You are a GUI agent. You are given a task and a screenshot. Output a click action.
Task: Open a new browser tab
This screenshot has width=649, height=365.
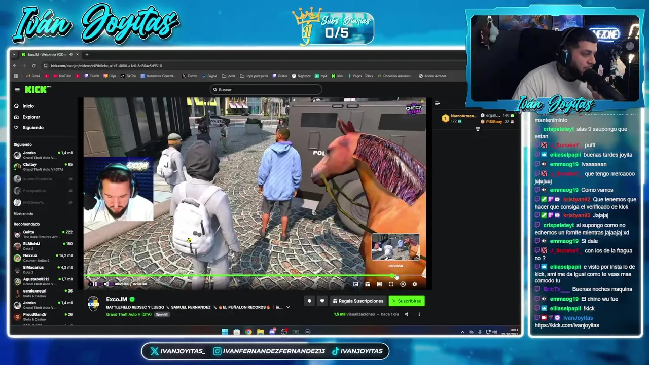click(87, 54)
